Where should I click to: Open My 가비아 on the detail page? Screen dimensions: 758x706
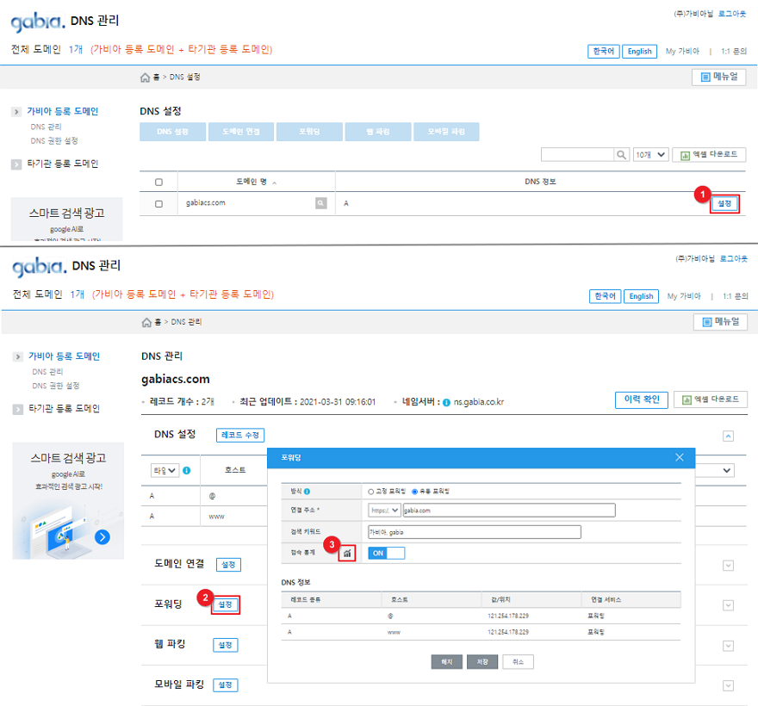tap(684, 296)
